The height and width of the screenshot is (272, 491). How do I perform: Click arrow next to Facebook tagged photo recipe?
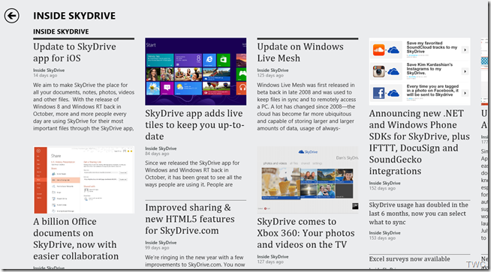coord(465,93)
